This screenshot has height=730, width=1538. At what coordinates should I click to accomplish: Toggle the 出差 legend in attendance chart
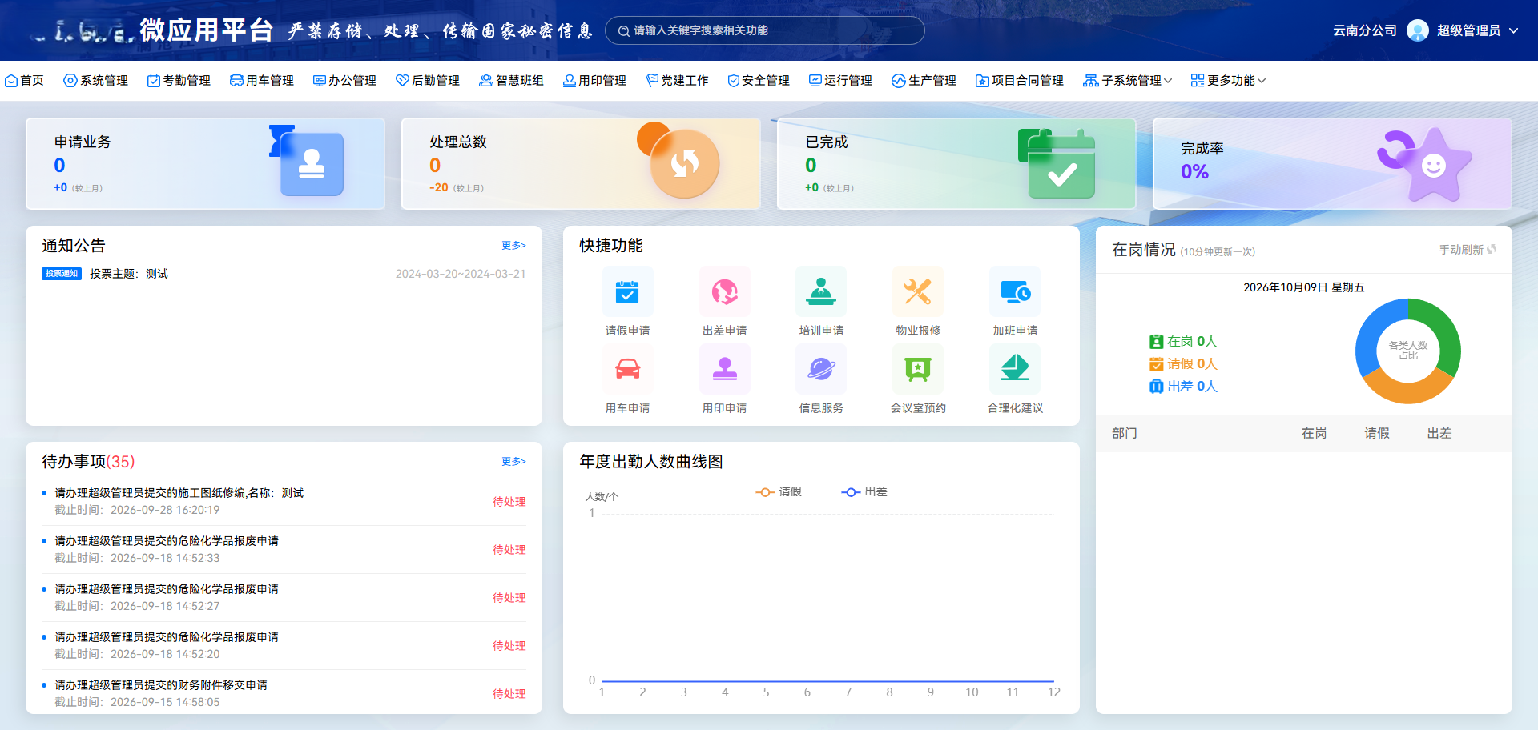click(x=864, y=492)
